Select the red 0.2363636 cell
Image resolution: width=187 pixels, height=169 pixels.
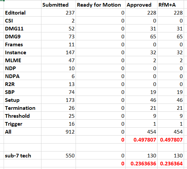point(141,163)
